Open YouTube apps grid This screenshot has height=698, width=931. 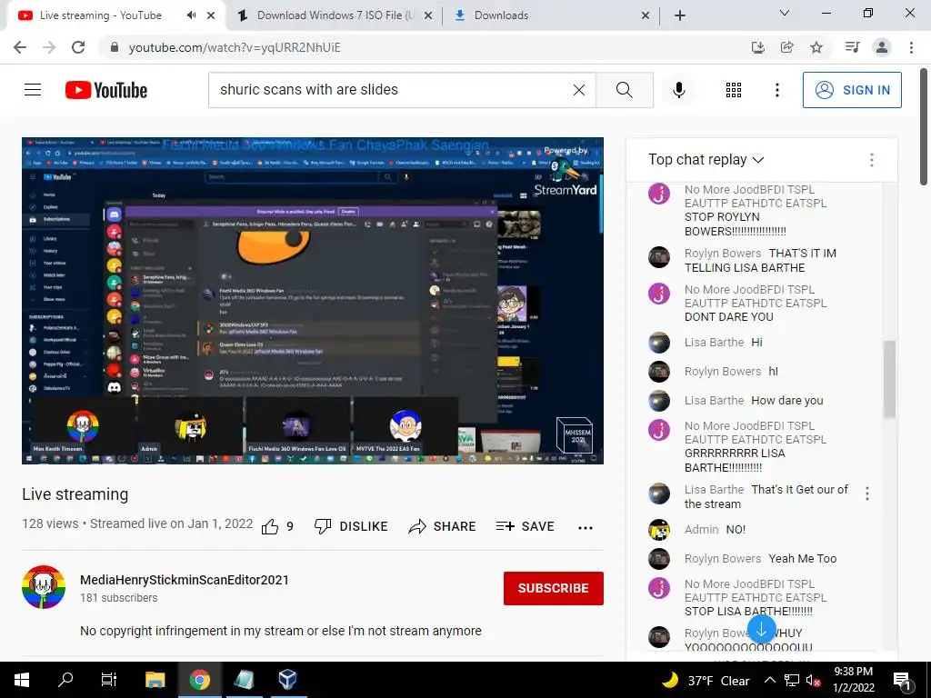click(734, 90)
